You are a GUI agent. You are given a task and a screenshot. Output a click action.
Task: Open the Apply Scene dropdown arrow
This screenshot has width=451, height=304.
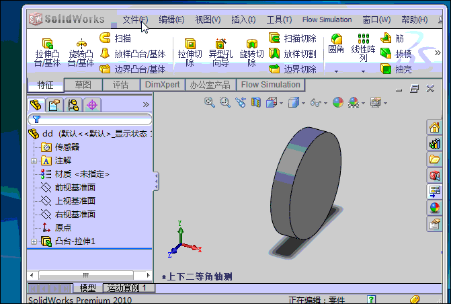point(363,103)
